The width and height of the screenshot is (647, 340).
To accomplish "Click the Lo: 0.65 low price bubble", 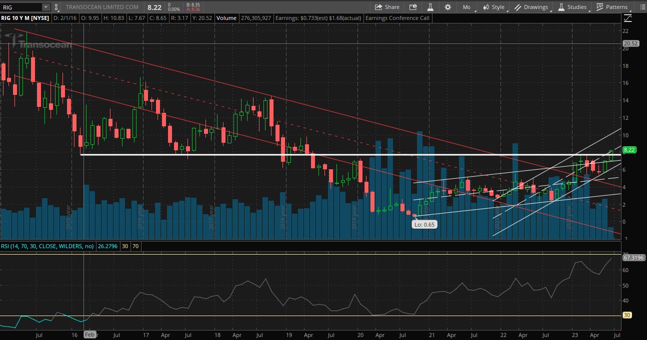I will point(424,225).
